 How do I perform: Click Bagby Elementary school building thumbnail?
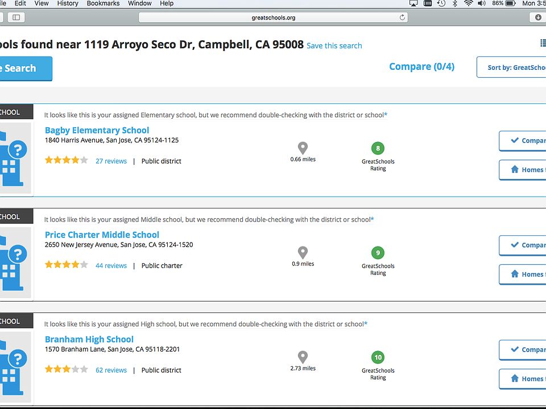[15, 158]
